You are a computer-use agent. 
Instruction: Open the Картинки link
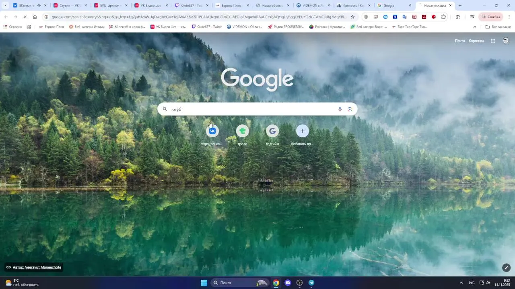(476, 41)
